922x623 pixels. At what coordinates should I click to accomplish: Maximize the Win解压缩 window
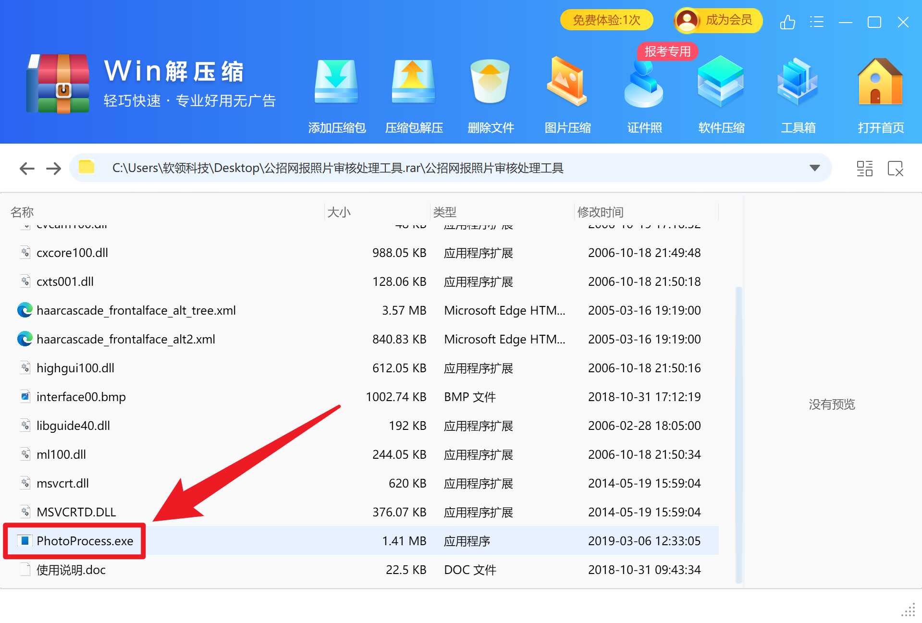coord(874,22)
